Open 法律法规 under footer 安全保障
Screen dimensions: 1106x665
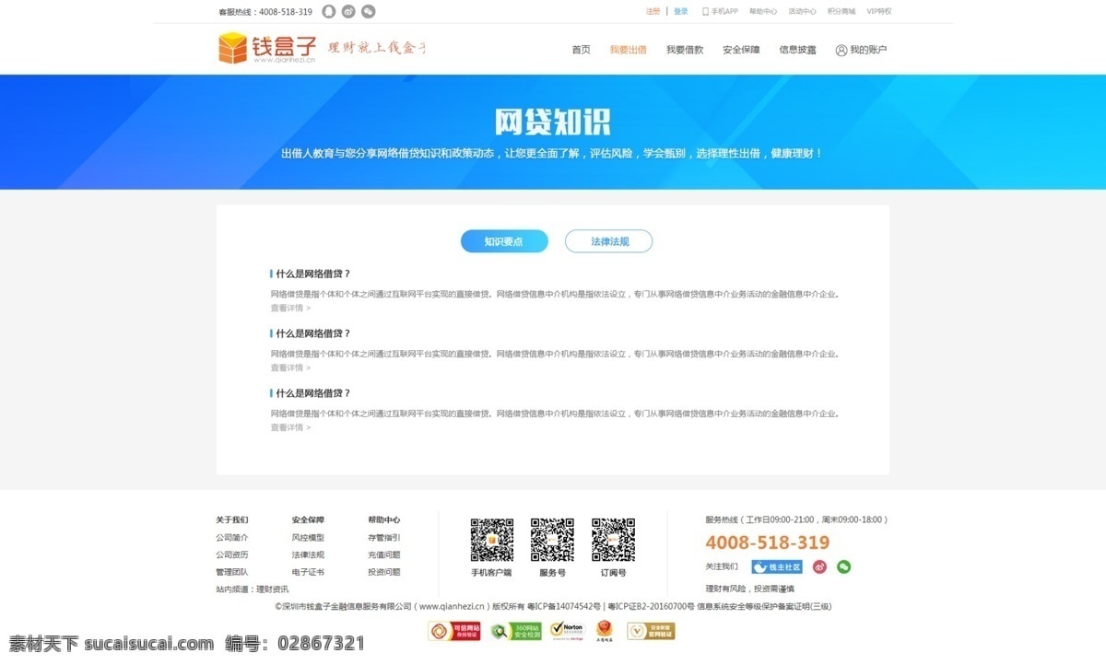[x=308, y=555]
